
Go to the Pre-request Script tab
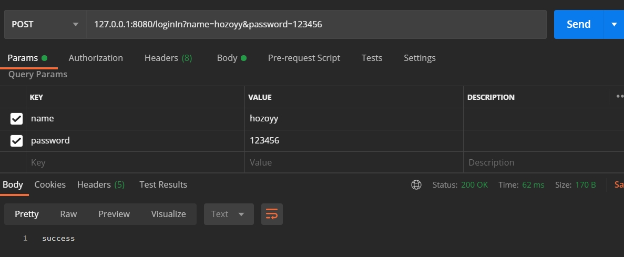click(x=304, y=58)
